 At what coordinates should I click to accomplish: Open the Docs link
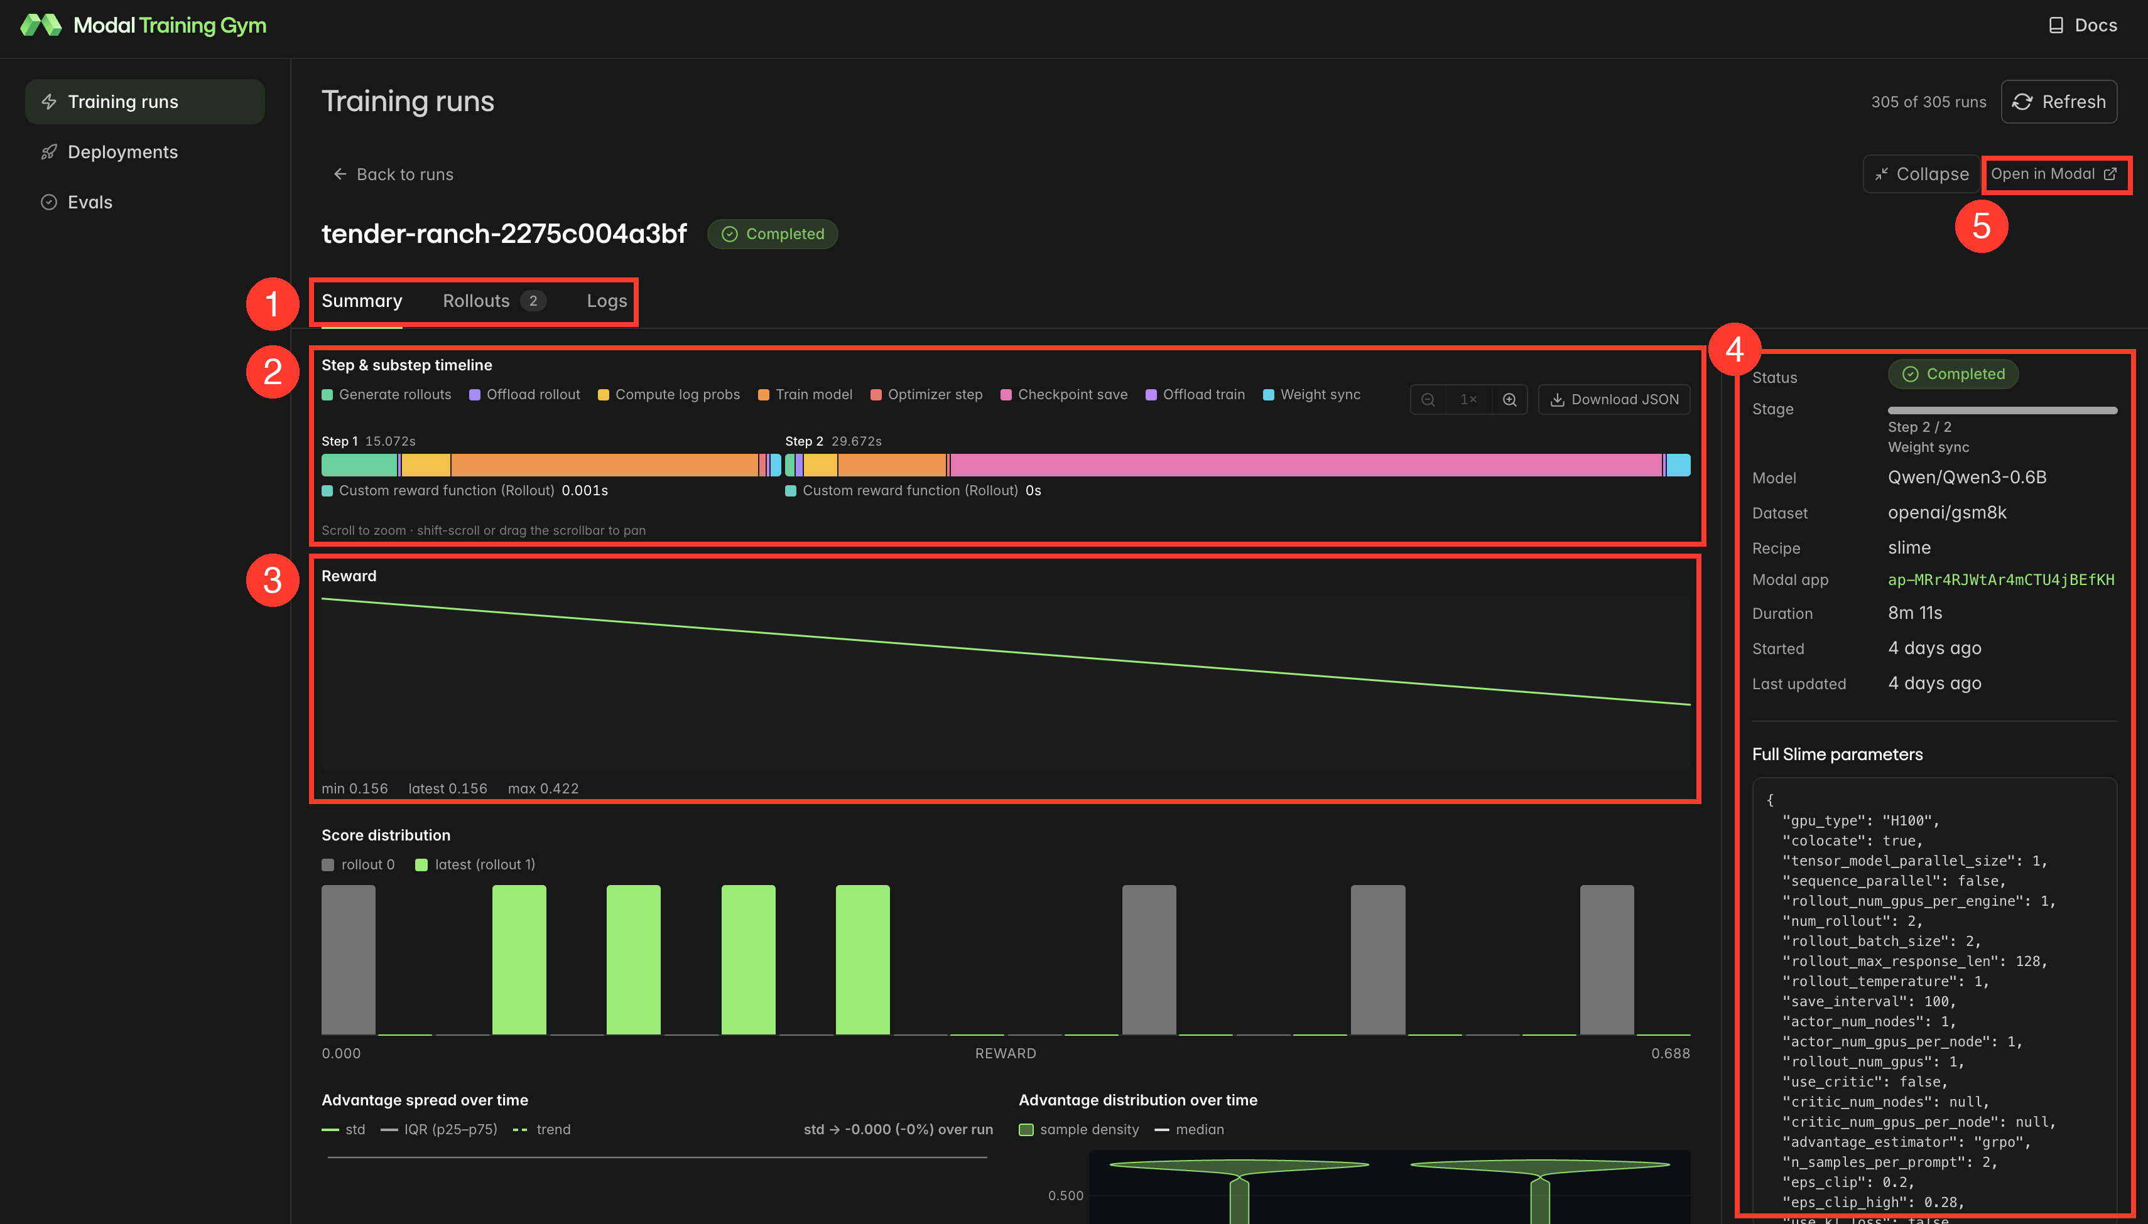[x=2083, y=25]
